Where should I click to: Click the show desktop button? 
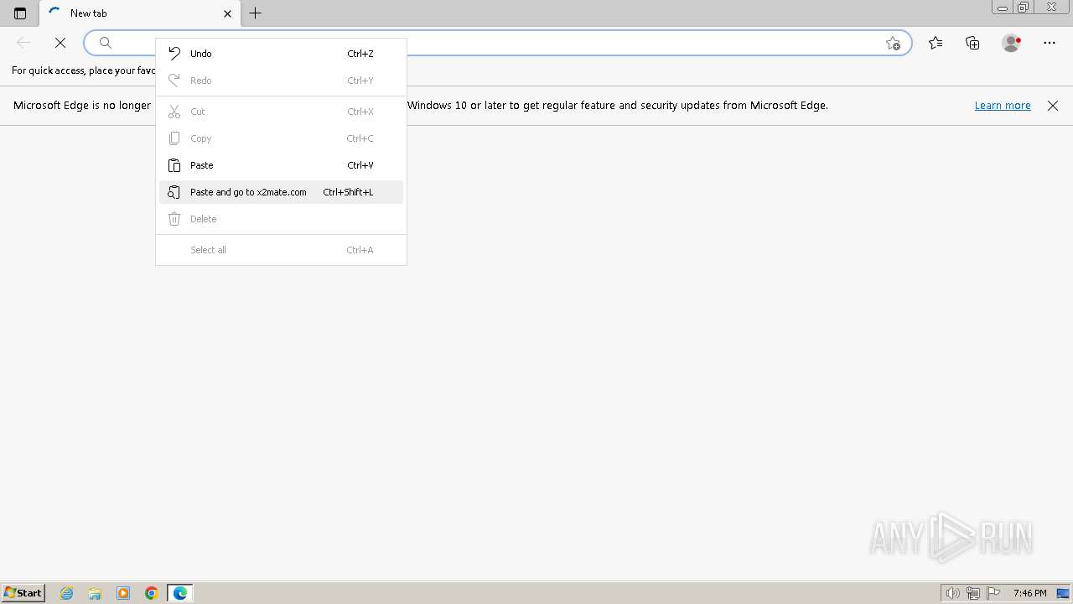[x=1063, y=593]
